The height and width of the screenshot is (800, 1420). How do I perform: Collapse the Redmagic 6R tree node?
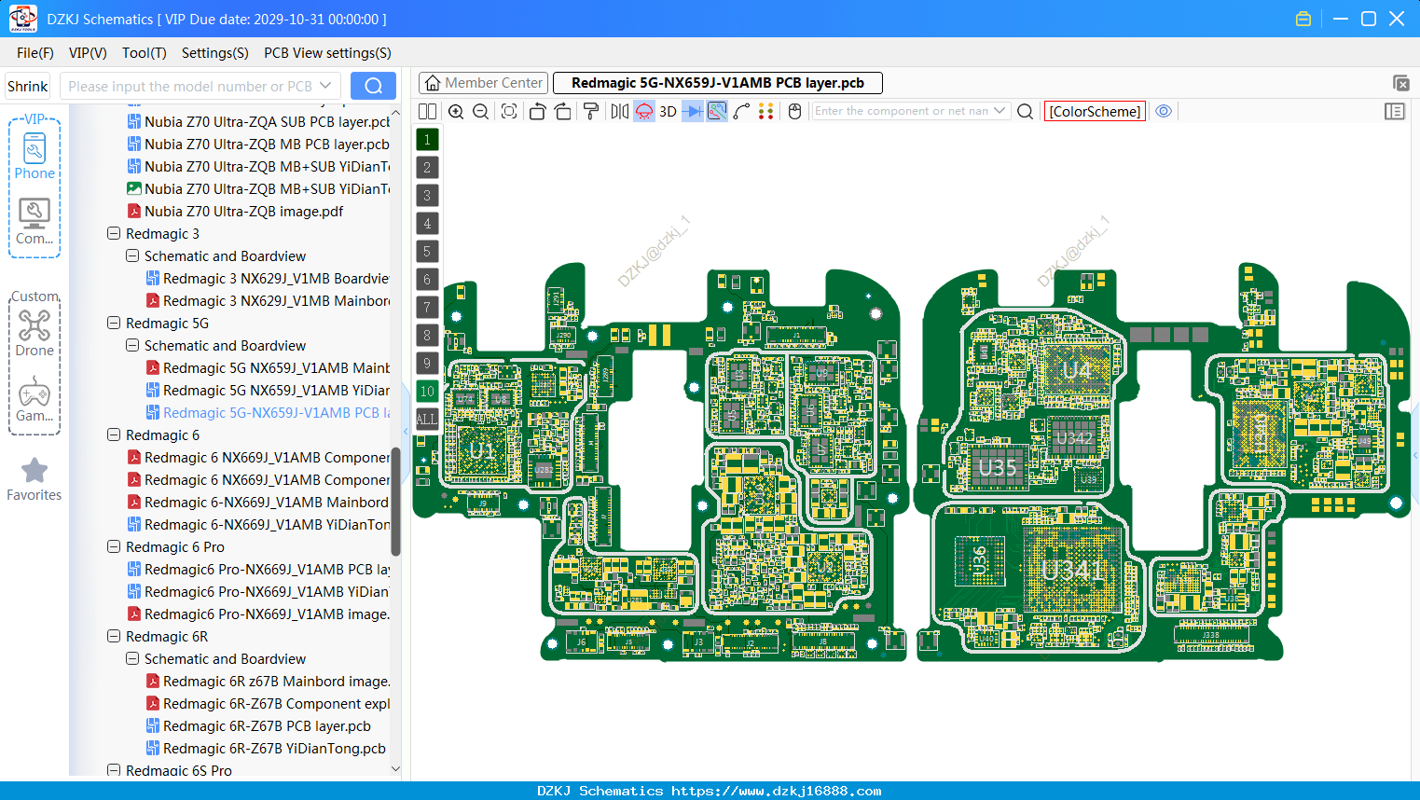[x=114, y=636]
